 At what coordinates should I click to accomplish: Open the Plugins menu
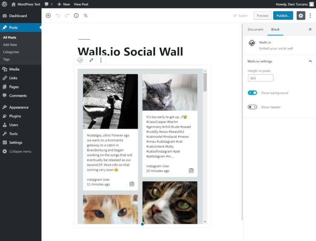click(20, 116)
